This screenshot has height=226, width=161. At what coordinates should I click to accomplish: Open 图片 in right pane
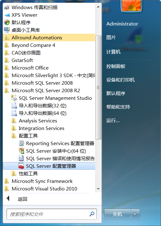click(111, 37)
